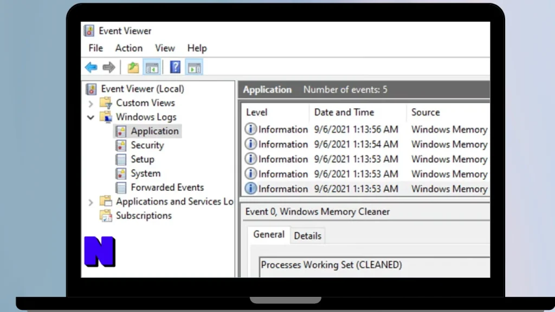
Task: Open the Action menu
Action: coord(129,48)
